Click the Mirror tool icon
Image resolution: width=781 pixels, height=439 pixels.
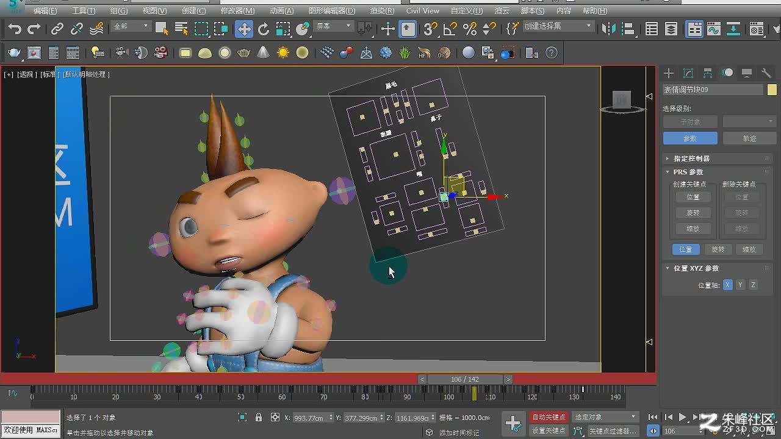pyautogui.click(x=608, y=29)
